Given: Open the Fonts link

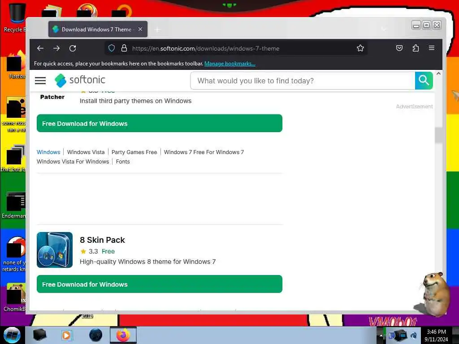Looking at the screenshot, I should pos(123,161).
